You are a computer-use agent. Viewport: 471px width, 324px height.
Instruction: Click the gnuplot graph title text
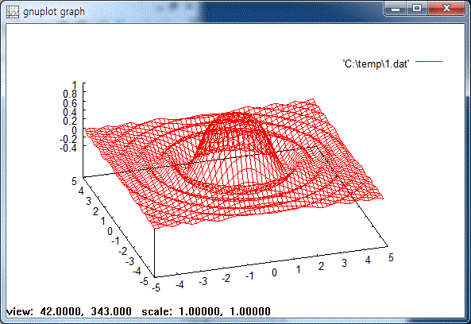54,12
